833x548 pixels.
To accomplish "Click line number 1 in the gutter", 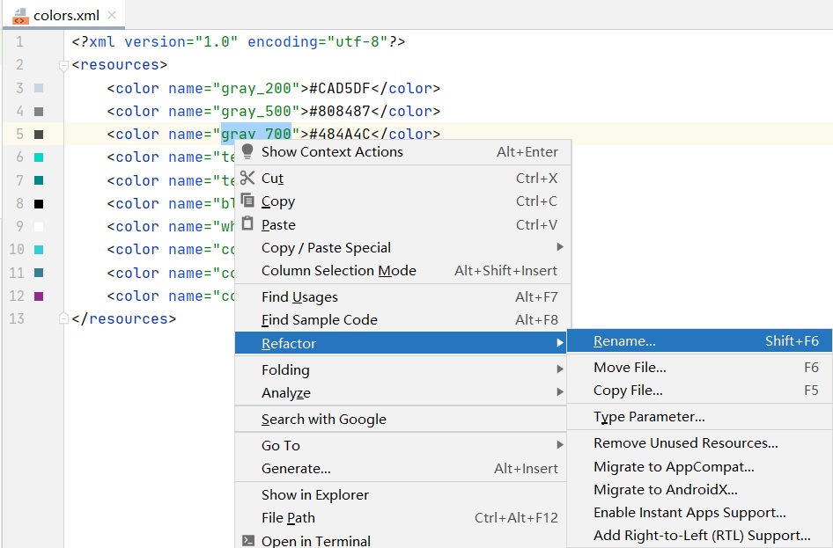I will 19,42.
